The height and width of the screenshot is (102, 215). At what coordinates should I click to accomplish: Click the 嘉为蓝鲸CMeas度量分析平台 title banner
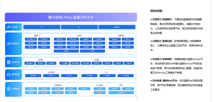[x=71, y=17]
